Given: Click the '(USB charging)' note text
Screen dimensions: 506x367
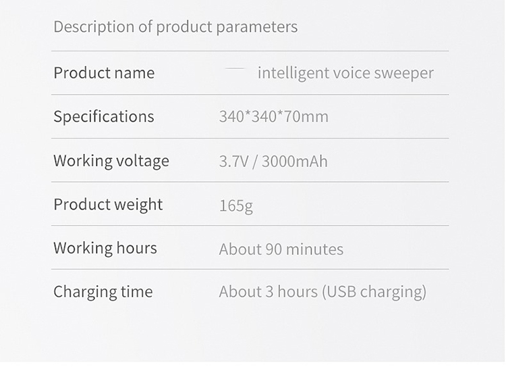Looking at the screenshot, I should (374, 292).
